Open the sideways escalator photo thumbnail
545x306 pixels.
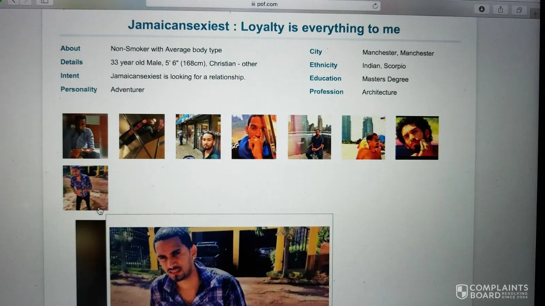point(142,136)
